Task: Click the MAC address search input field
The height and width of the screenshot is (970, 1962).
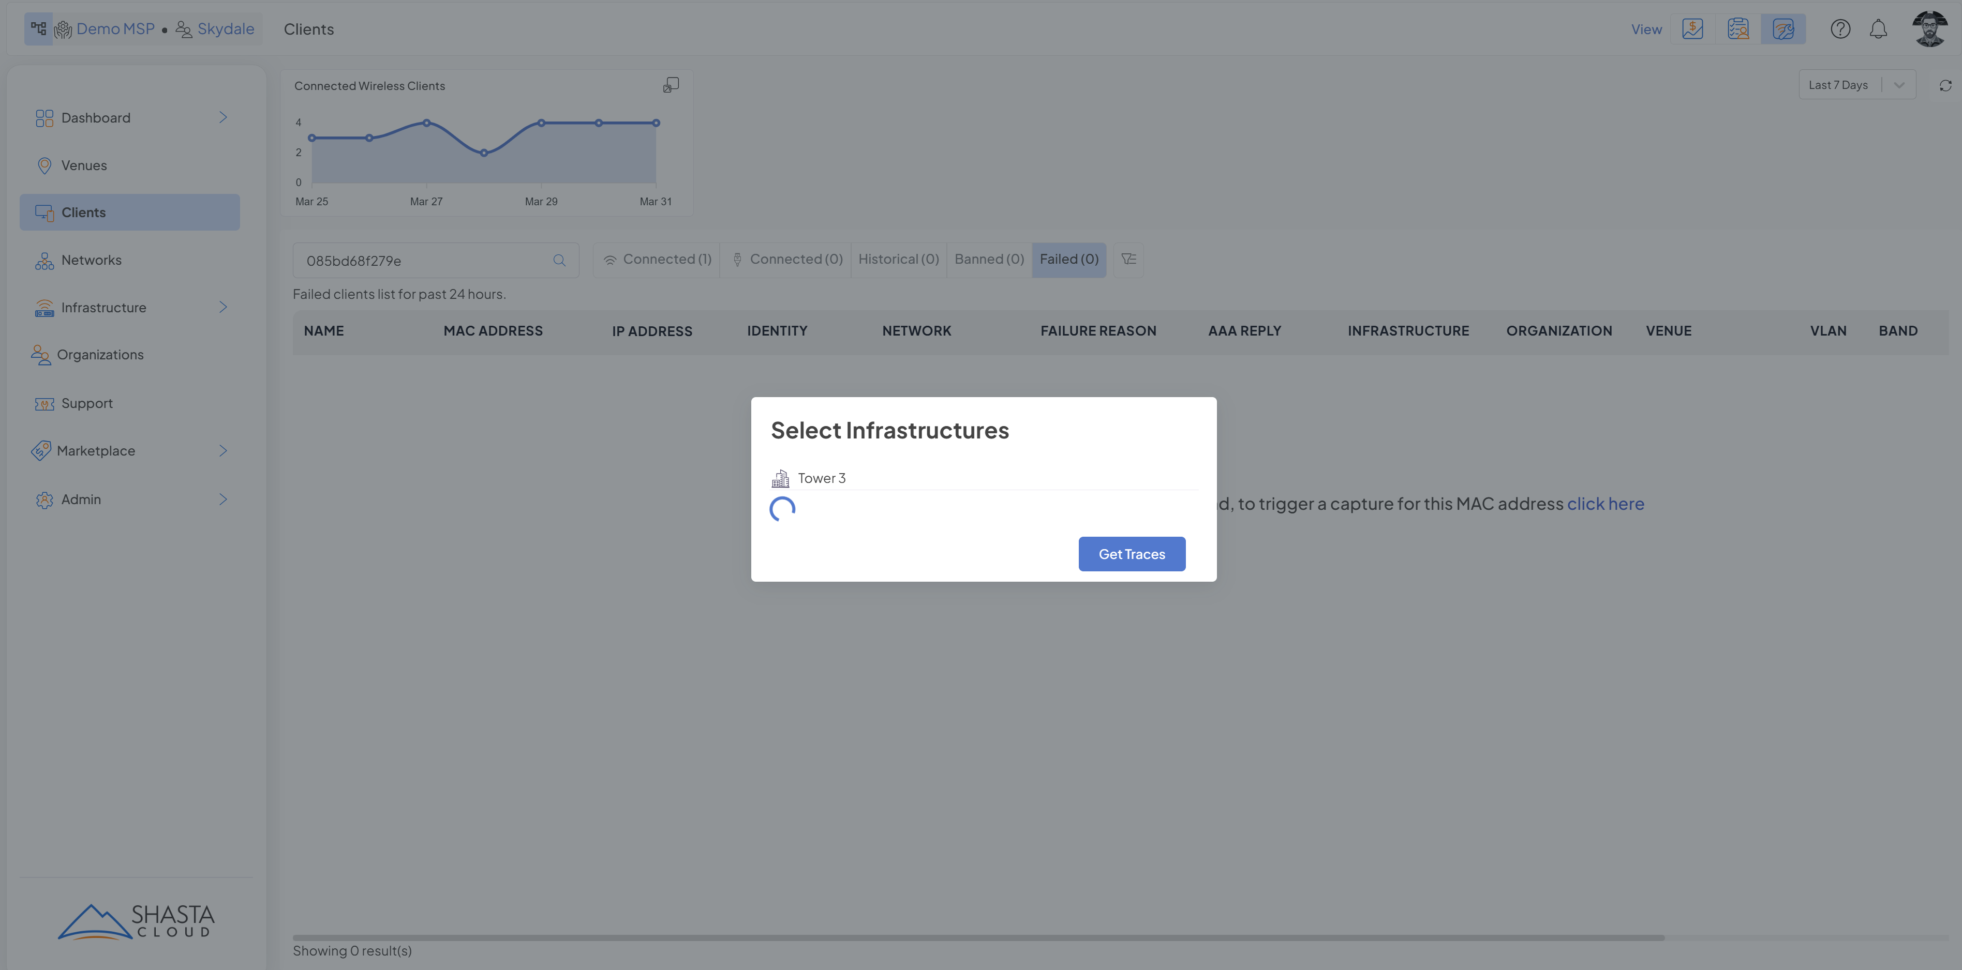Action: [x=423, y=261]
